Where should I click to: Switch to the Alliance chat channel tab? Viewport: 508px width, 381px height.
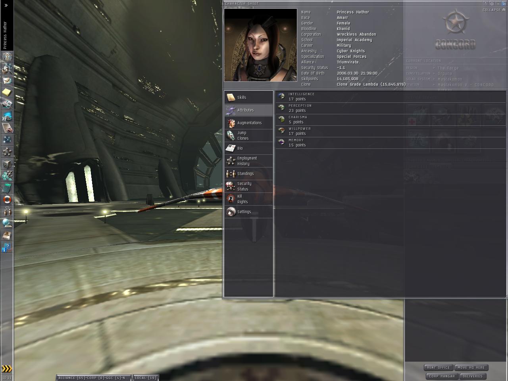click(x=93, y=378)
